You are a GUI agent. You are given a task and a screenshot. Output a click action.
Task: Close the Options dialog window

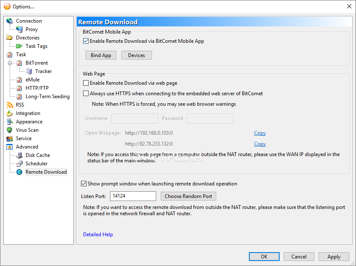click(x=349, y=6)
